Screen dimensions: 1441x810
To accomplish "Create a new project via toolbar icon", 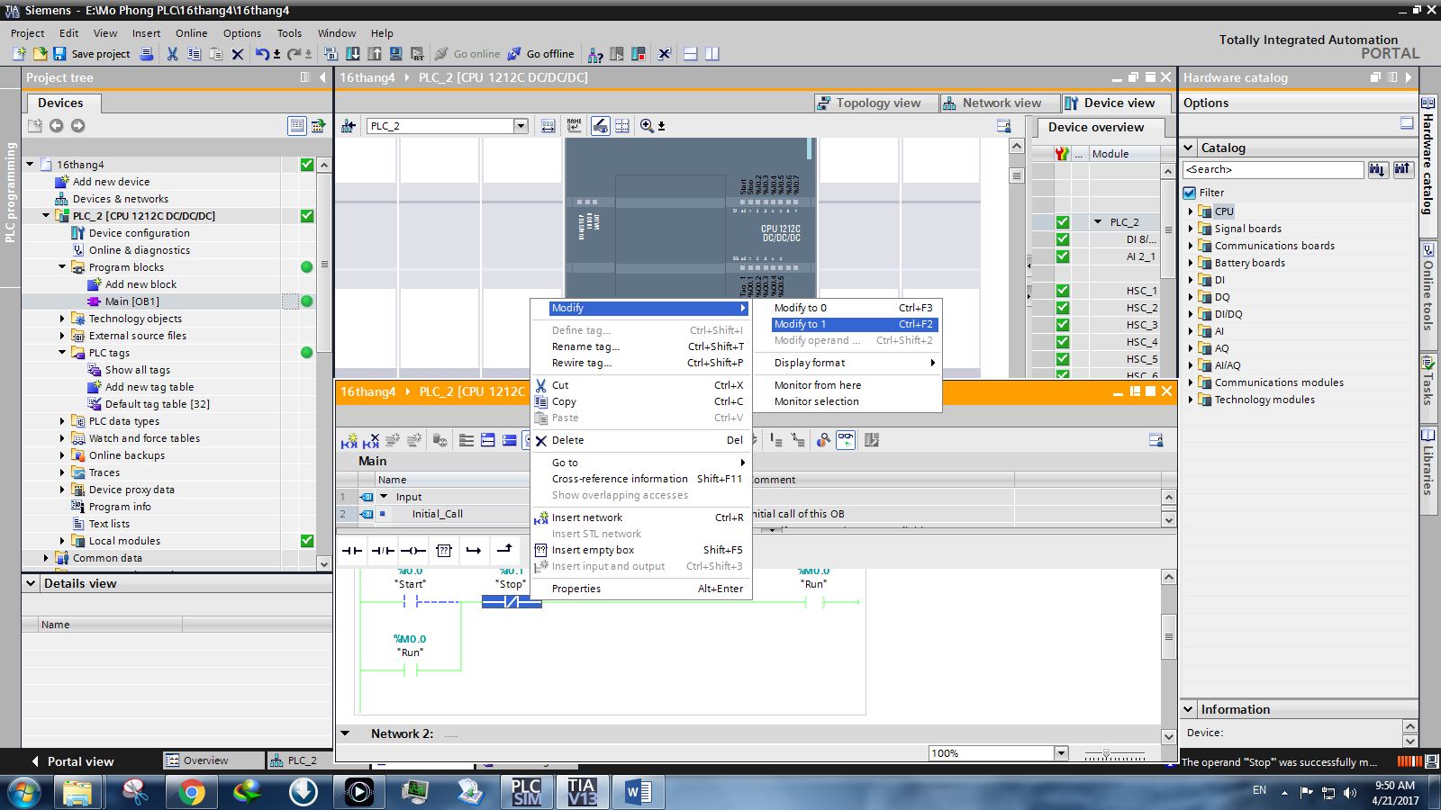I will point(19,54).
